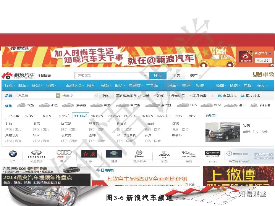Open 报价 in the blue navigation bar
Image resolution: width=275 pixels, height=206 pixels.
[120, 85]
